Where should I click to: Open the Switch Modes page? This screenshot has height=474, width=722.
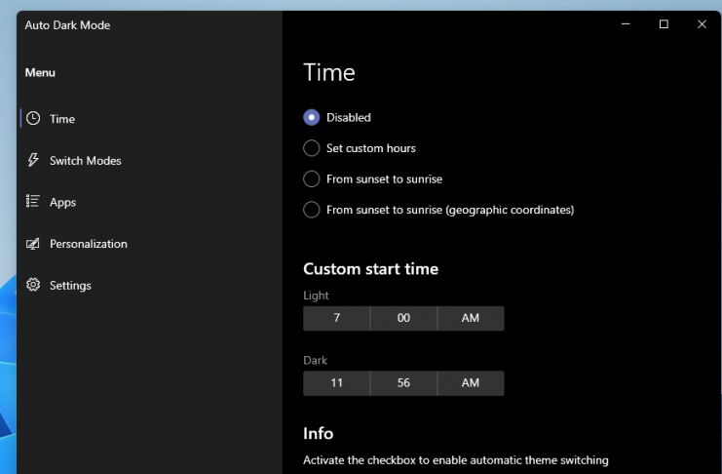pyautogui.click(x=150, y=161)
